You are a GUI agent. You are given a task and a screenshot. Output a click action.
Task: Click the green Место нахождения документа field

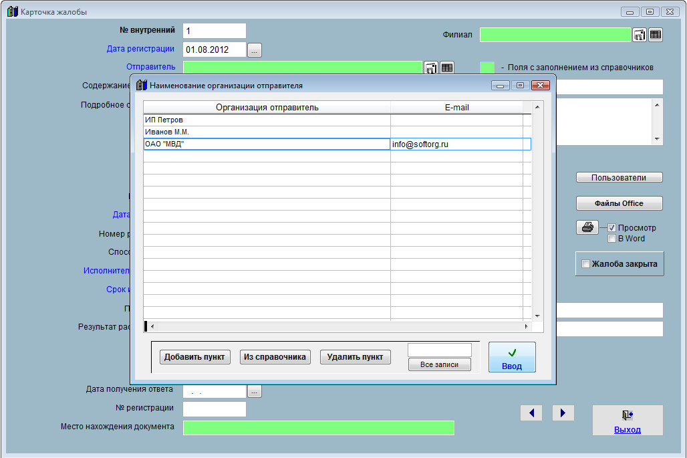[319, 428]
